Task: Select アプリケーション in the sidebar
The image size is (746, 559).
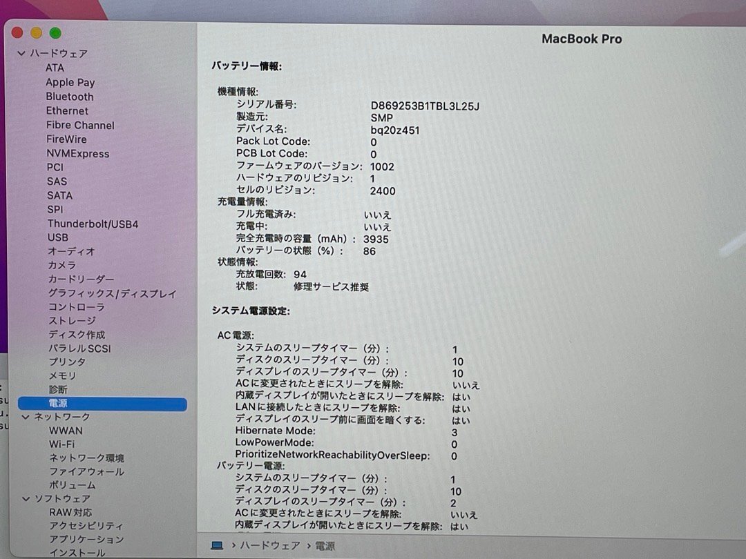Action: pyautogui.click(x=86, y=540)
